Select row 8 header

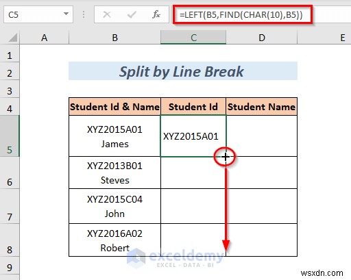[10, 240]
